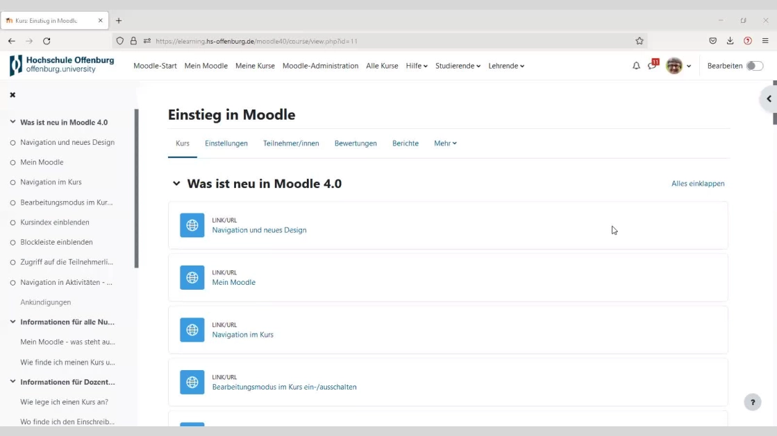Open the block drawer arrow icon
777x436 pixels.
[768, 99]
